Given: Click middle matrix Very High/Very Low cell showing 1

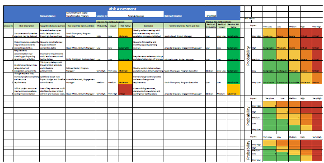Looking at the screenshot, I should (269, 104).
